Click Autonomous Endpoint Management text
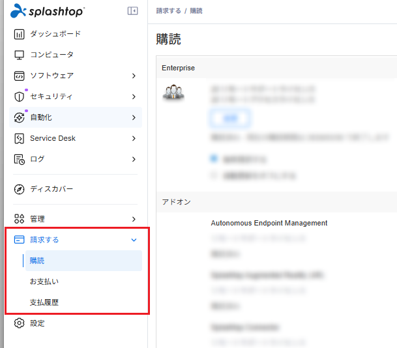The image size is (397, 348). (x=269, y=223)
